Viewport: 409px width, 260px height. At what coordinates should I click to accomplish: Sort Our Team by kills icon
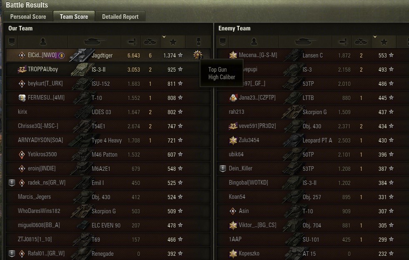pos(150,42)
